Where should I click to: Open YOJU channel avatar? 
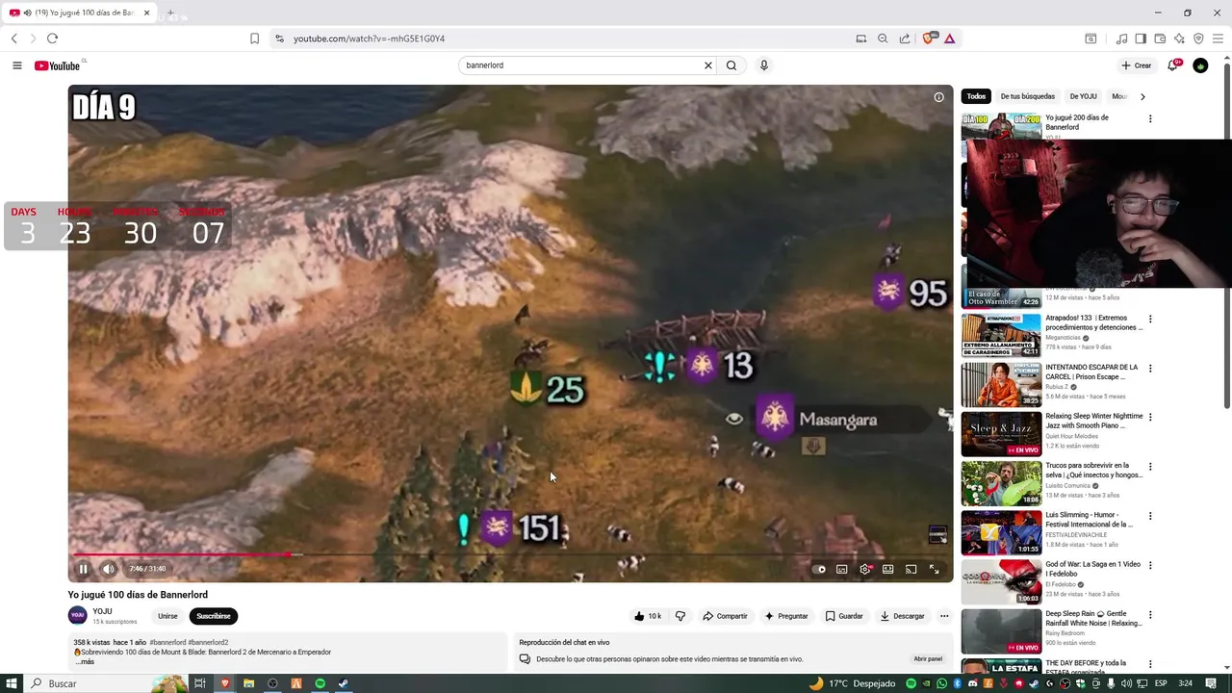click(x=78, y=616)
